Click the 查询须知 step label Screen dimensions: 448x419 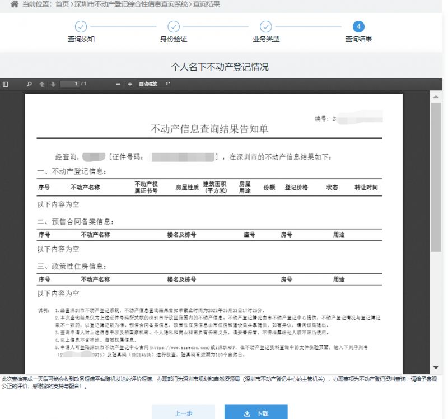(81, 39)
